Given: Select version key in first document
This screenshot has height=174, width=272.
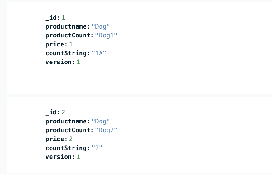Looking at the screenshot, I should (60, 62).
